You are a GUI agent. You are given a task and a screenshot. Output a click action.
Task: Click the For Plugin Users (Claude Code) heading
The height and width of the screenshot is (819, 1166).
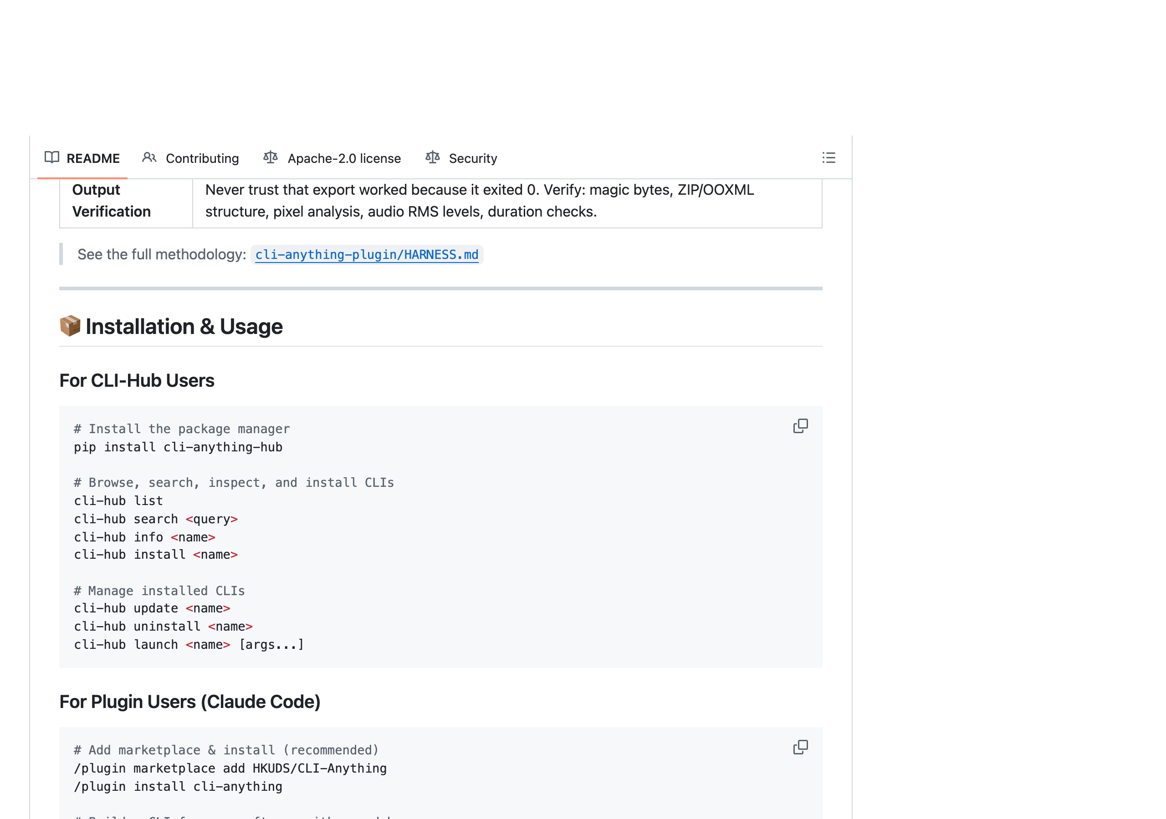[190, 702]
